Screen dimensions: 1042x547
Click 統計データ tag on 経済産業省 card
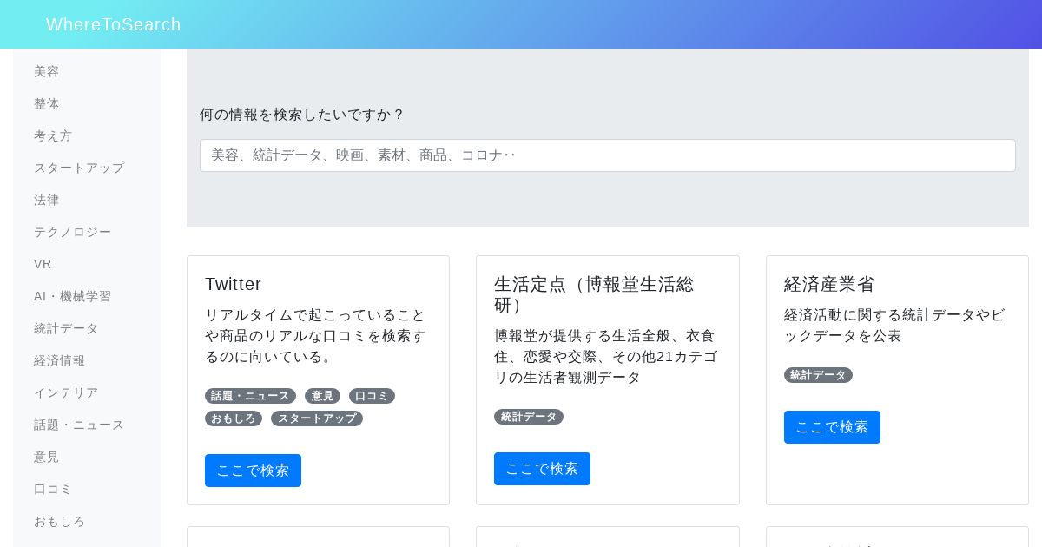[818, 375]
